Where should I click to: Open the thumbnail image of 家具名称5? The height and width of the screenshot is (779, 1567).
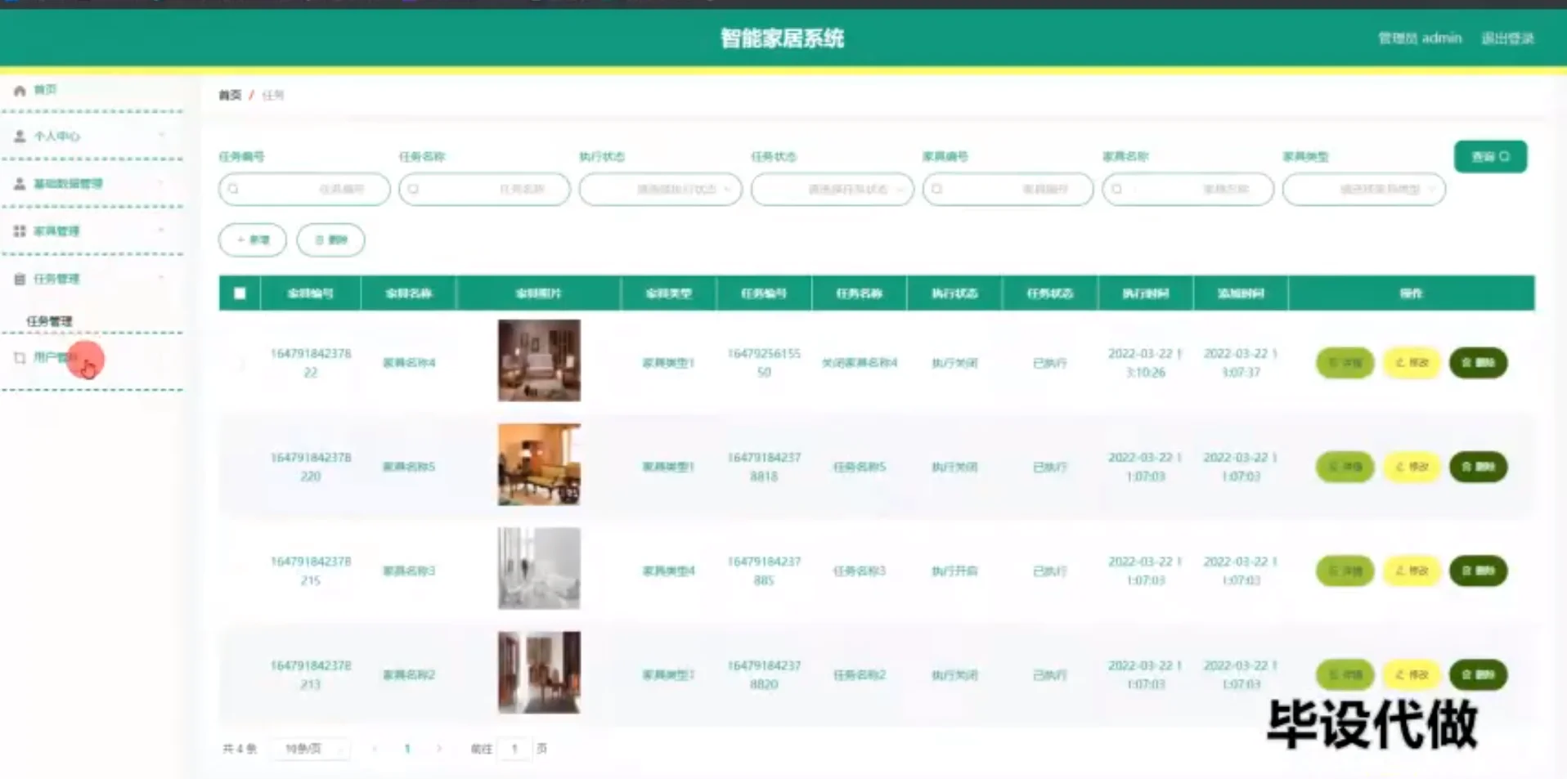tap(538, 464)
